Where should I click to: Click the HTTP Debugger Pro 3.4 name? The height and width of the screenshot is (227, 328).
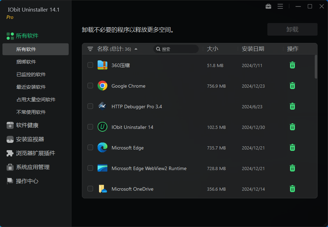[137, 107]
